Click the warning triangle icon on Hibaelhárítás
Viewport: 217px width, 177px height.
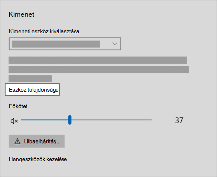(x=17, y=141)
